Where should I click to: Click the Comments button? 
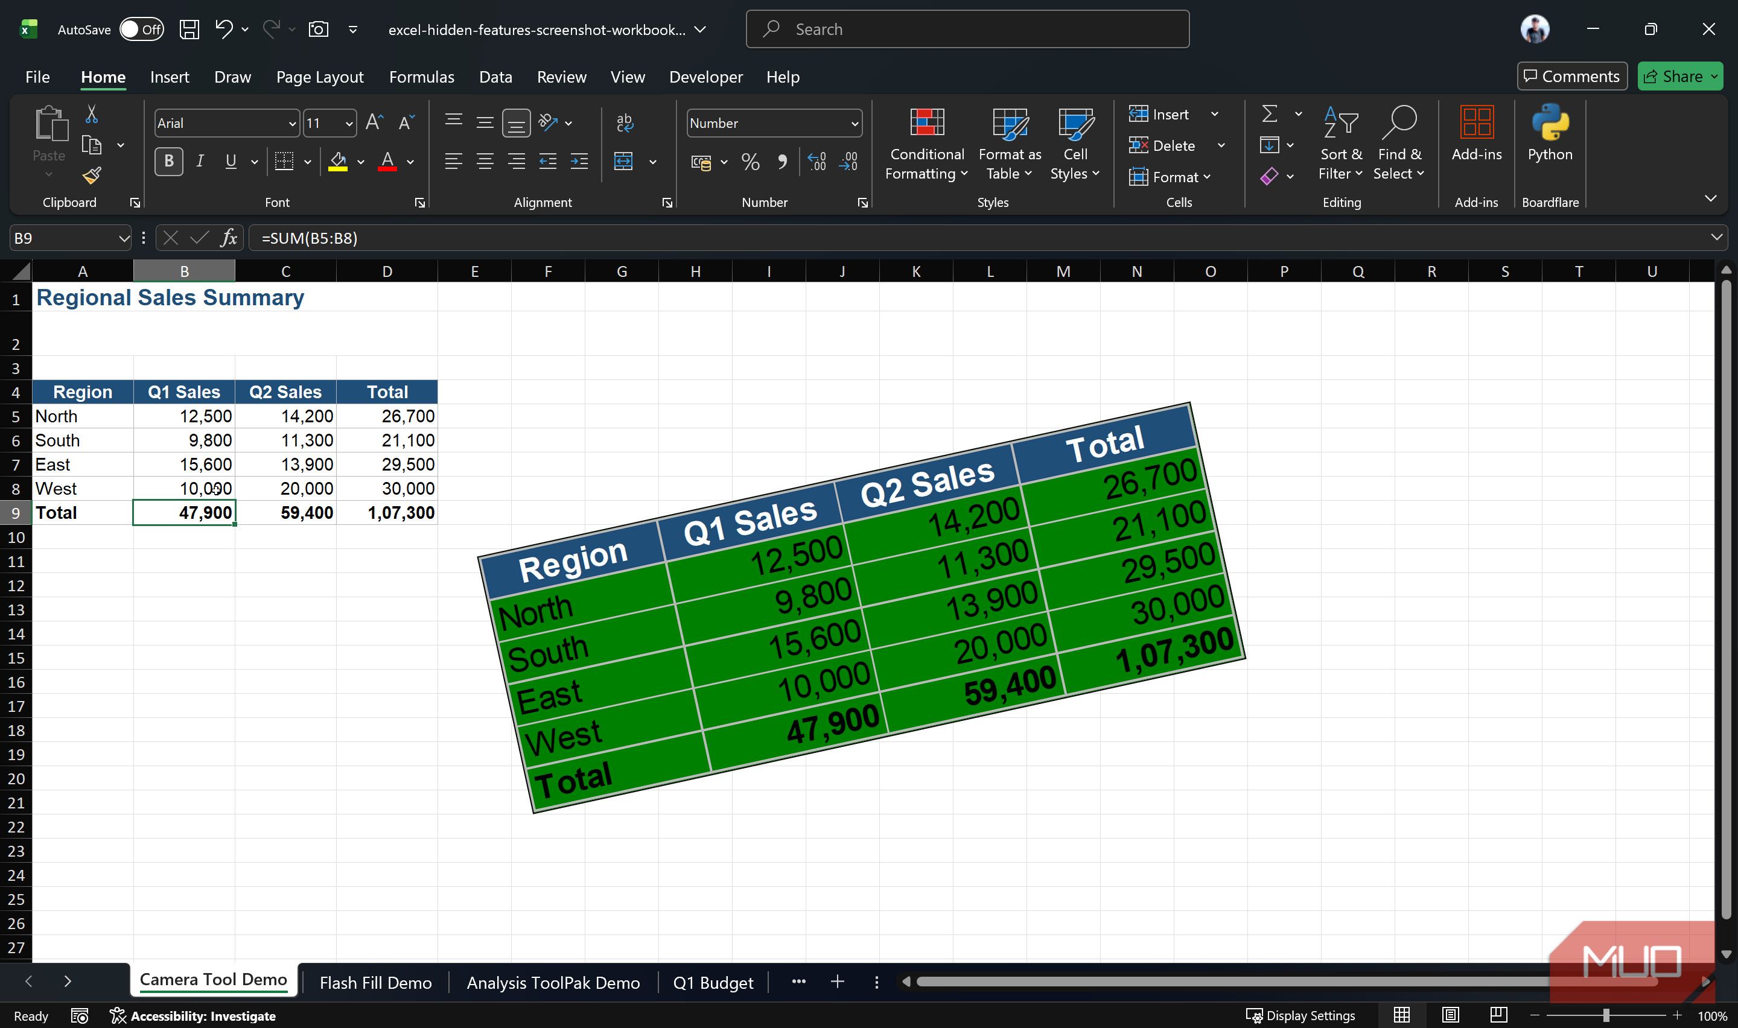(x=1572, y=76)
